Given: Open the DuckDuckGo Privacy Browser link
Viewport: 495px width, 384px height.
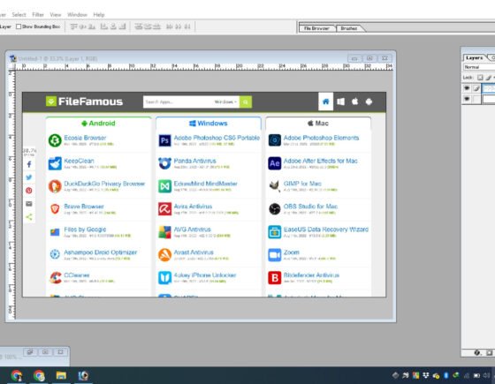Looking at the screenshot, I should (x=104, y=184).
